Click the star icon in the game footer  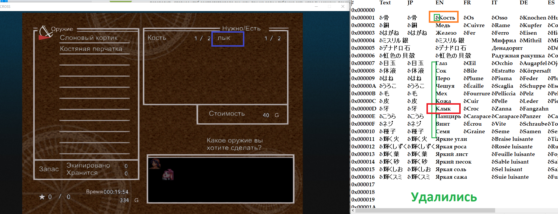(42, 197)
